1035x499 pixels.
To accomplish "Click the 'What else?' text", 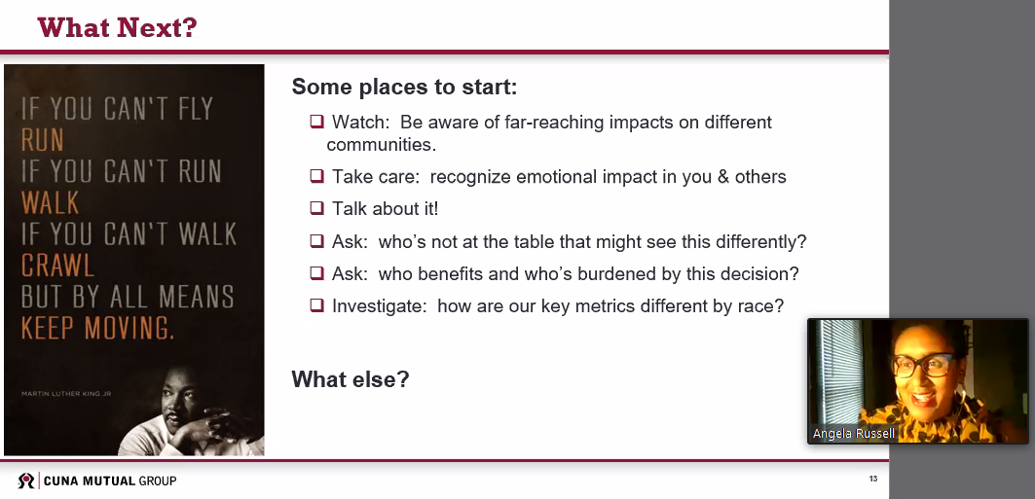I will pyautogui.click(x=351, y=379).
